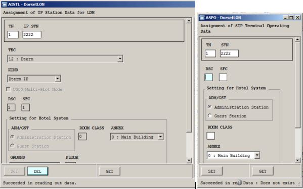Minimize the ASPO window

pyautogui.click(x=286, y=18)
